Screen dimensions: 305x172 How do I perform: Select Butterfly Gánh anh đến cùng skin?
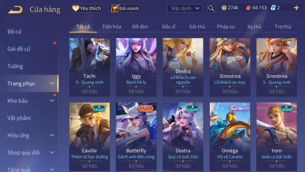136,137
